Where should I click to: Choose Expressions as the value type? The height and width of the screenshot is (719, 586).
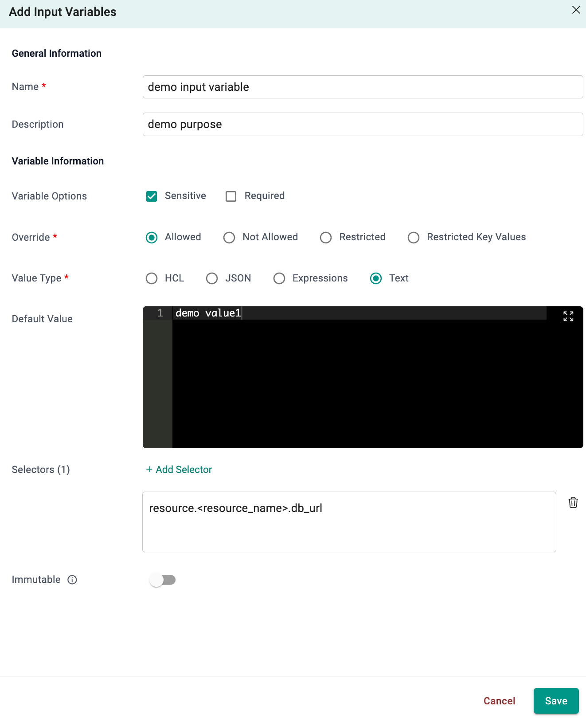(x=279, y=278)
